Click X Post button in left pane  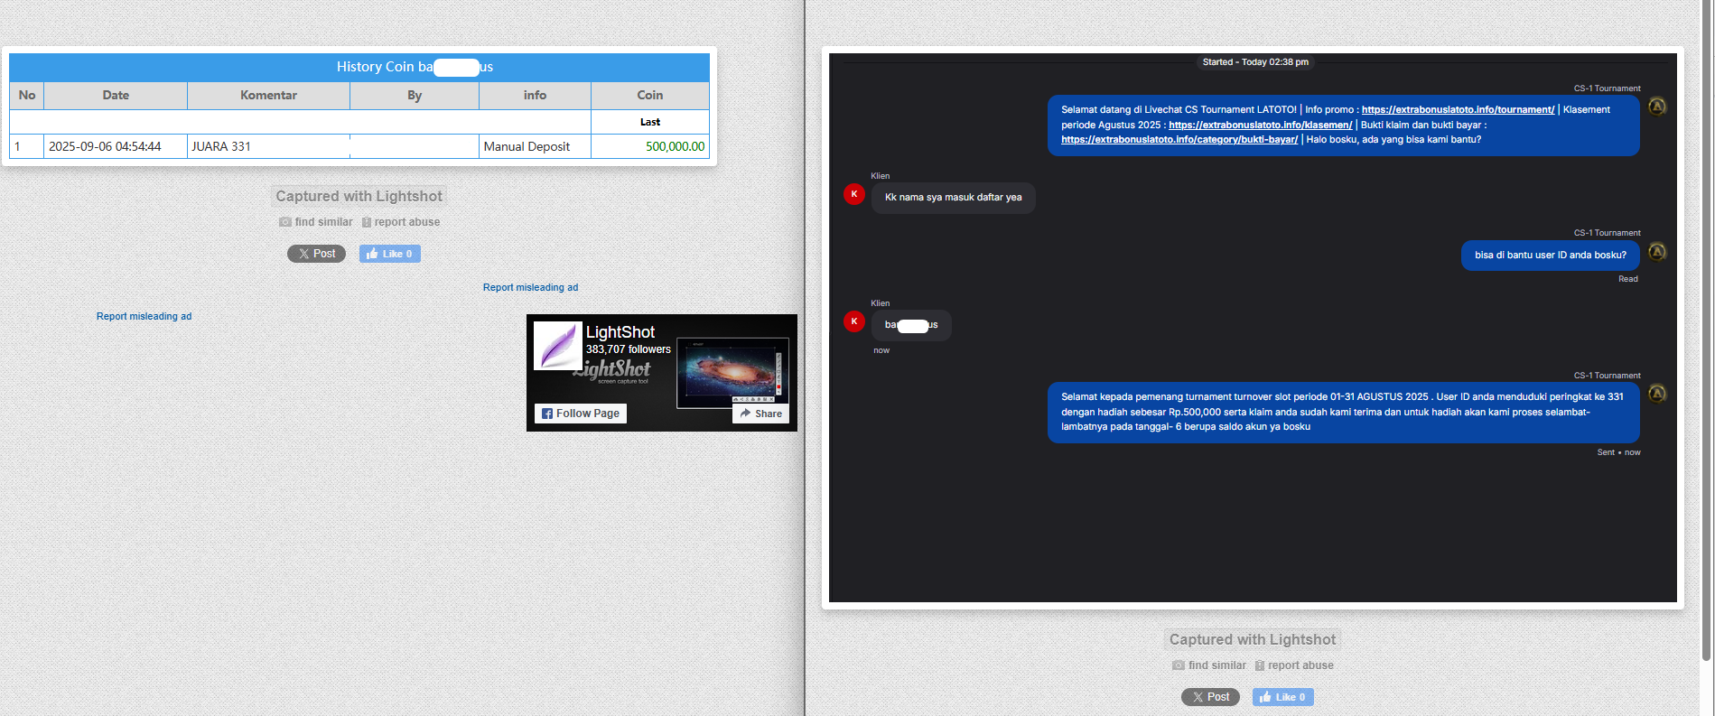click(x=316, y=254)
